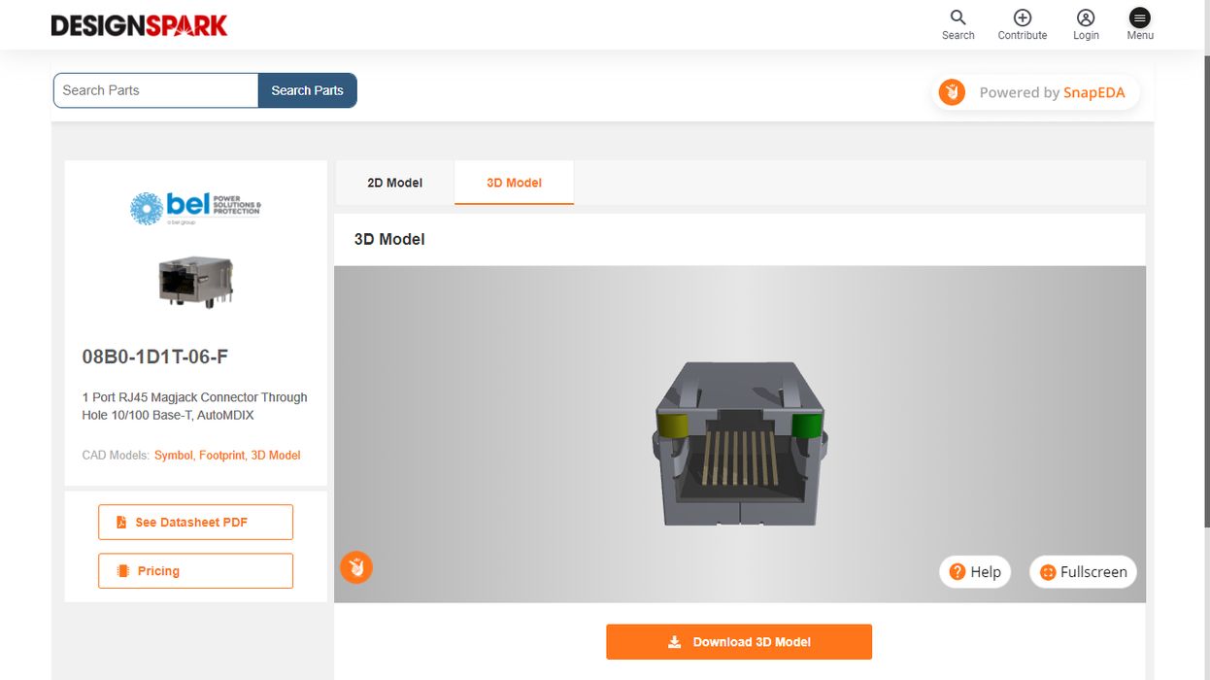
Task: Click the Contribute plus icon
Action: (x=1022, y=17)
